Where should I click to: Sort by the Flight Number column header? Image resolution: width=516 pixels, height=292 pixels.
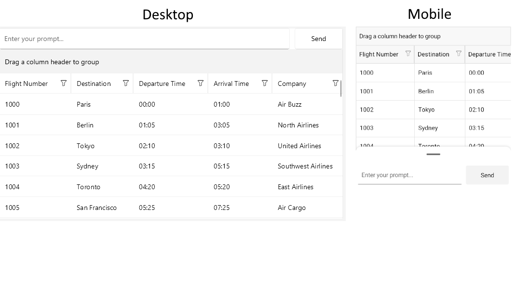pyautogui.click(x=27, y=83)
